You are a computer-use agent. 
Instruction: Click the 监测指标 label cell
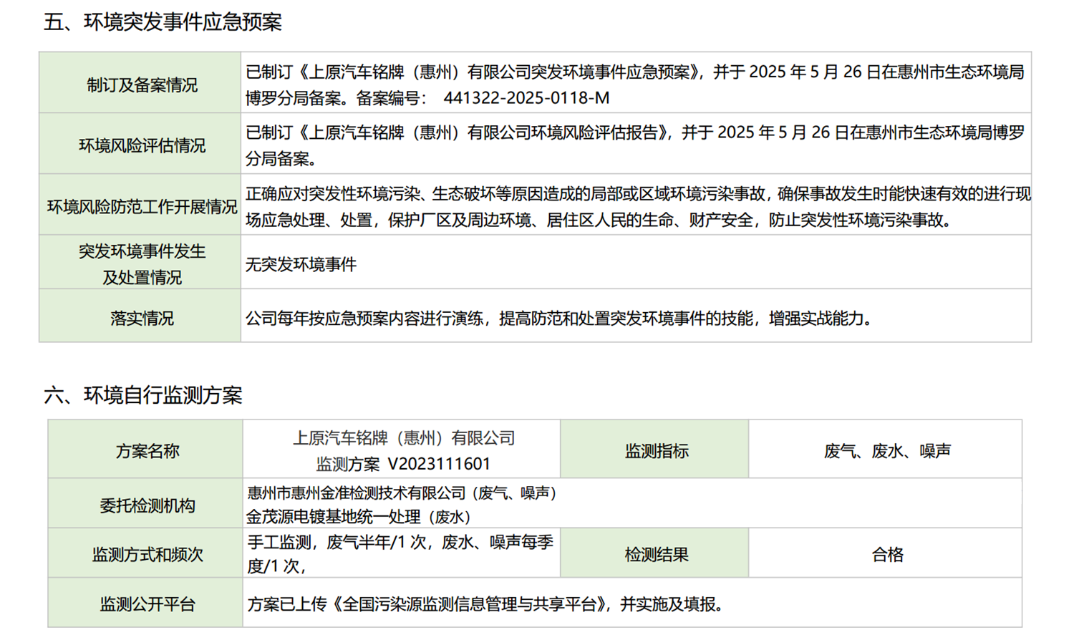[655, 449]
